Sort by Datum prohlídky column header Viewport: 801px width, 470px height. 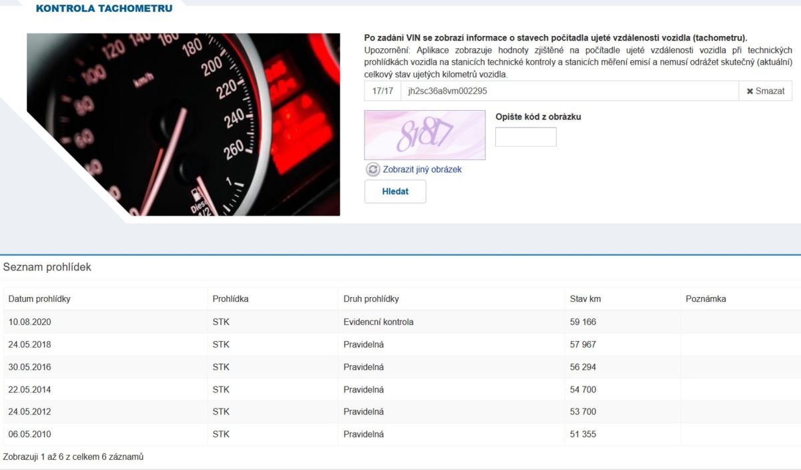pyautogui.click(x=39, y=299)
